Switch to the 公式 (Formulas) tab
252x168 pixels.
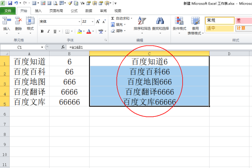click(74, 11)
